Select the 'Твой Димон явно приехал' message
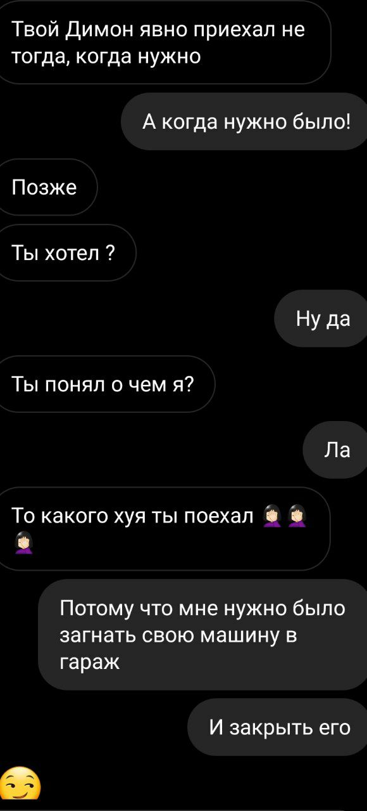Image resolution: width=367 pixels, height=811 pixels. [x=165, y=42]
